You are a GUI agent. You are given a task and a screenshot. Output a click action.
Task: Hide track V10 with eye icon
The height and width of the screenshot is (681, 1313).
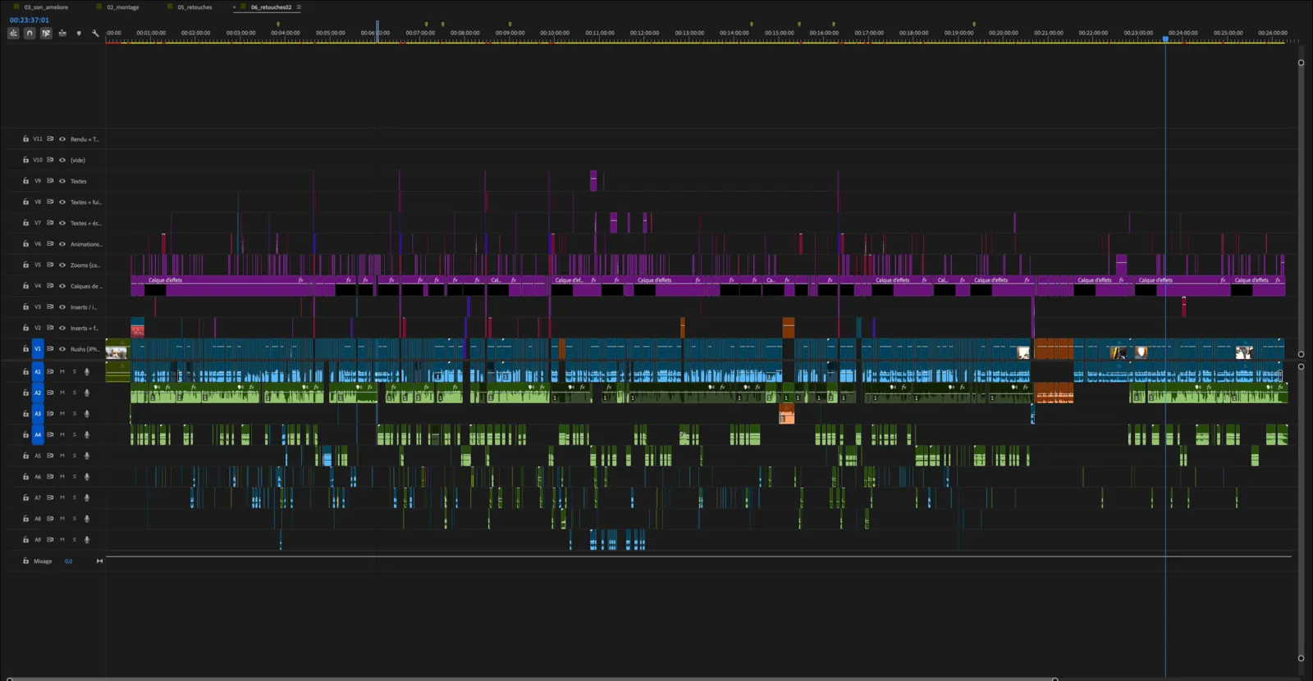[x=62, y=160]
